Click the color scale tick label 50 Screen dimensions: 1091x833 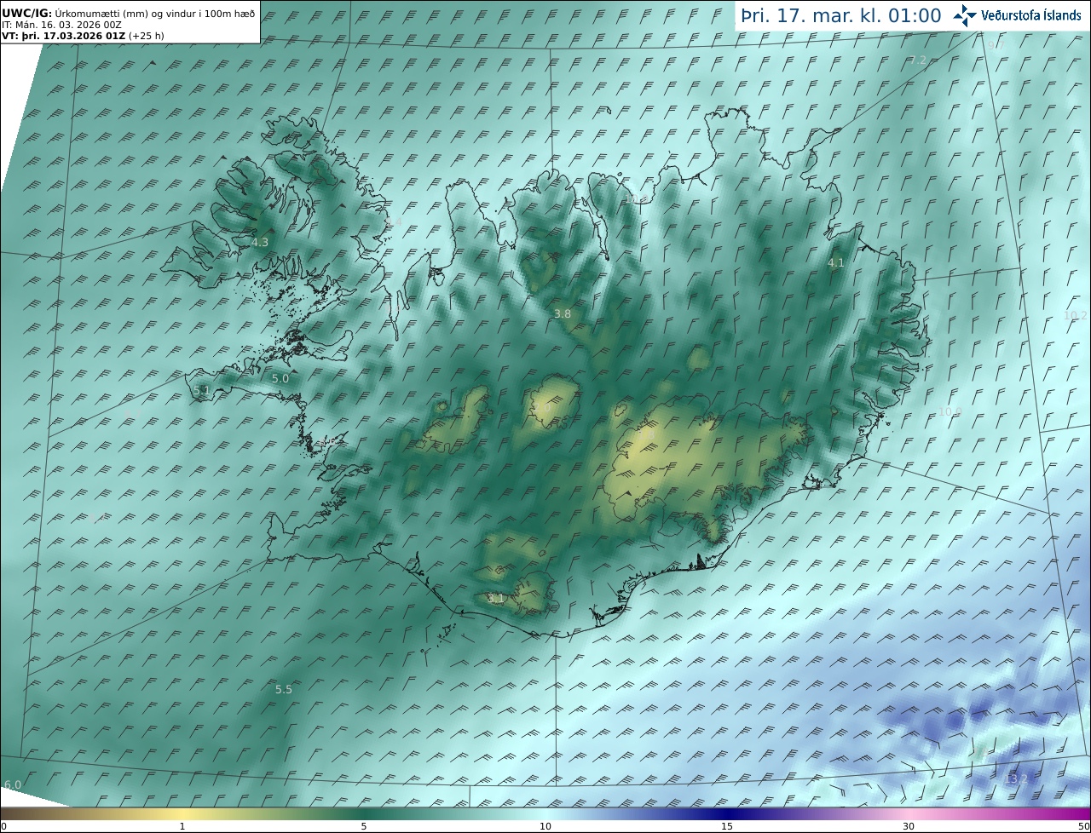coord(1083,826)
